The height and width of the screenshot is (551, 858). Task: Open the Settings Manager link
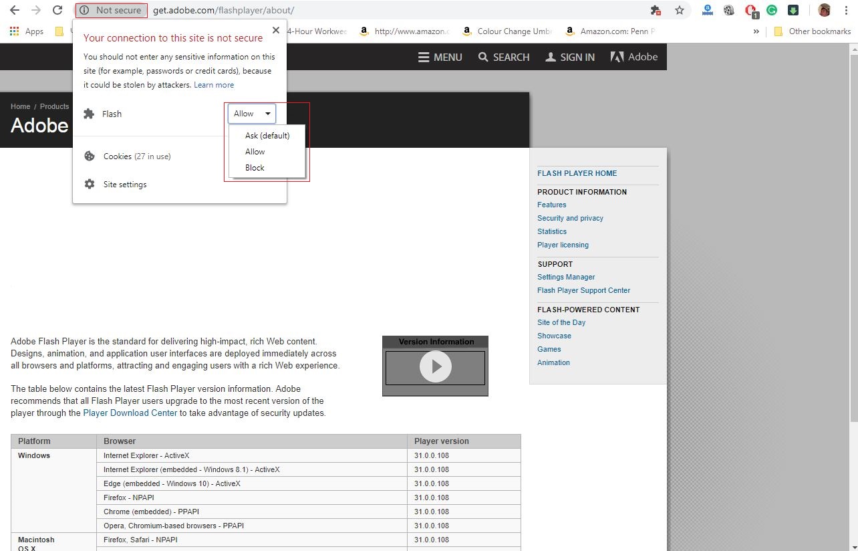[x=566, y=277]
